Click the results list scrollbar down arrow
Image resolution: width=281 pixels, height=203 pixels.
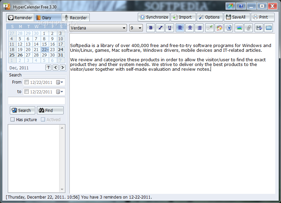coord(62,189)
